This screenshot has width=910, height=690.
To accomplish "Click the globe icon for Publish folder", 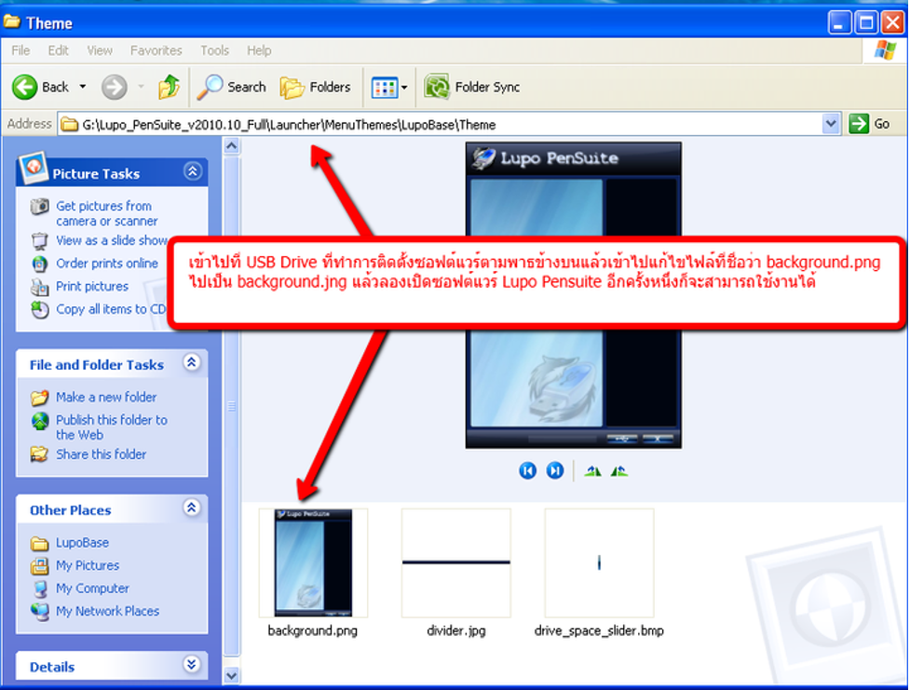I will (x=39, y=421).
